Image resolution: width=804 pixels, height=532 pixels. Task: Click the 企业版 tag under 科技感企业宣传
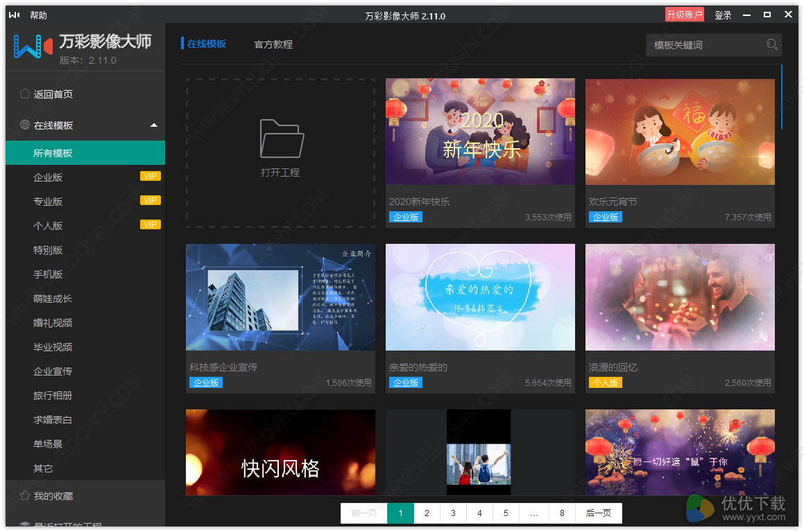click(x=205, y=382)
